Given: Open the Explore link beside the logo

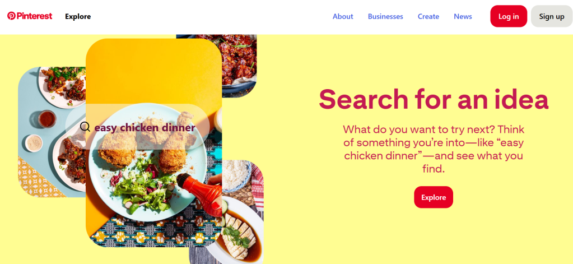Looking at the screenshot, I should pos(78,16).
